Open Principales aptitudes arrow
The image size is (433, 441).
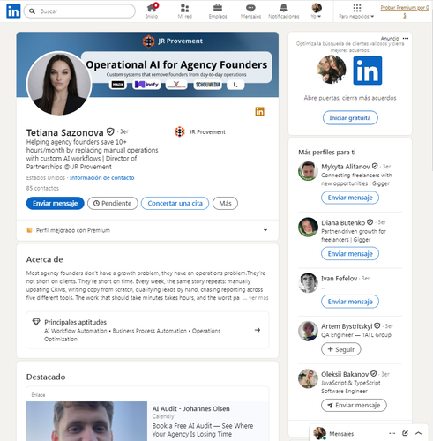click(258, 330)
